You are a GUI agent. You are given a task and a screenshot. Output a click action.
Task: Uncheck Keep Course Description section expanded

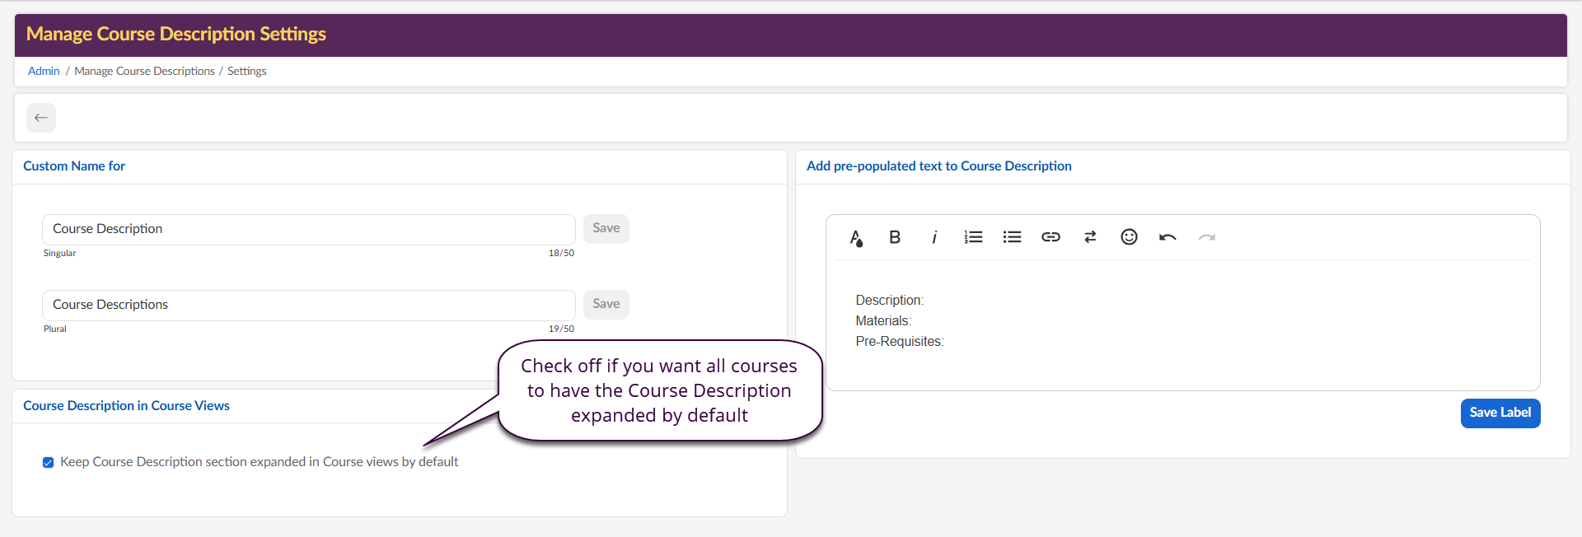pyautogui.click(x=49, y=462)
